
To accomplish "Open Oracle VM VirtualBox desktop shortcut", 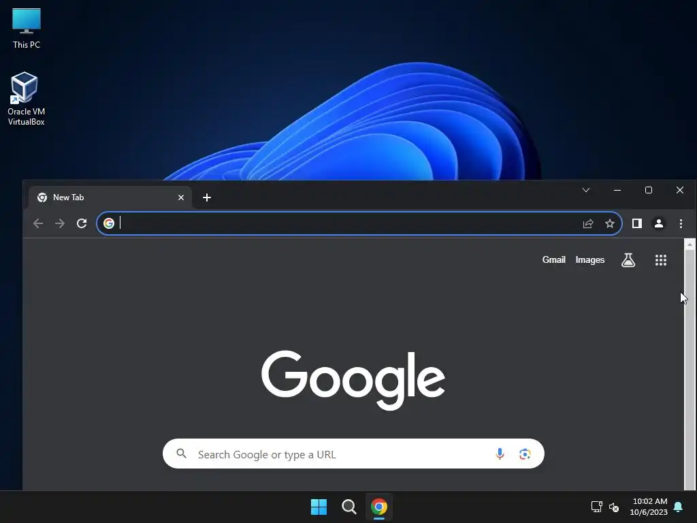I will pyautogui.click(x=26, y=99).
